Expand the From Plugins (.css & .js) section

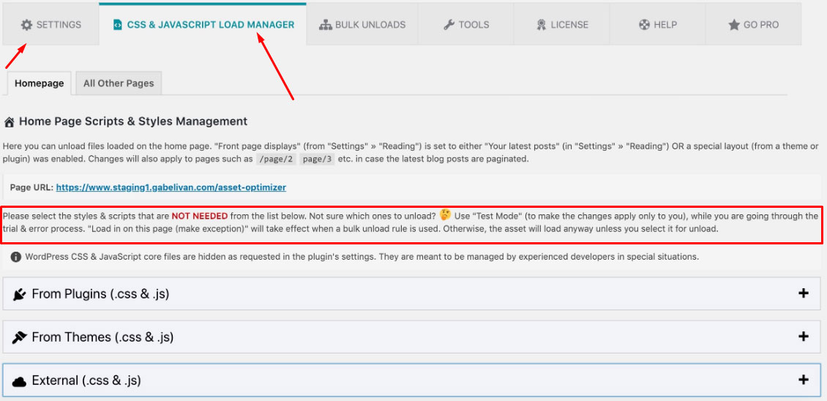[x=411, y=293]
